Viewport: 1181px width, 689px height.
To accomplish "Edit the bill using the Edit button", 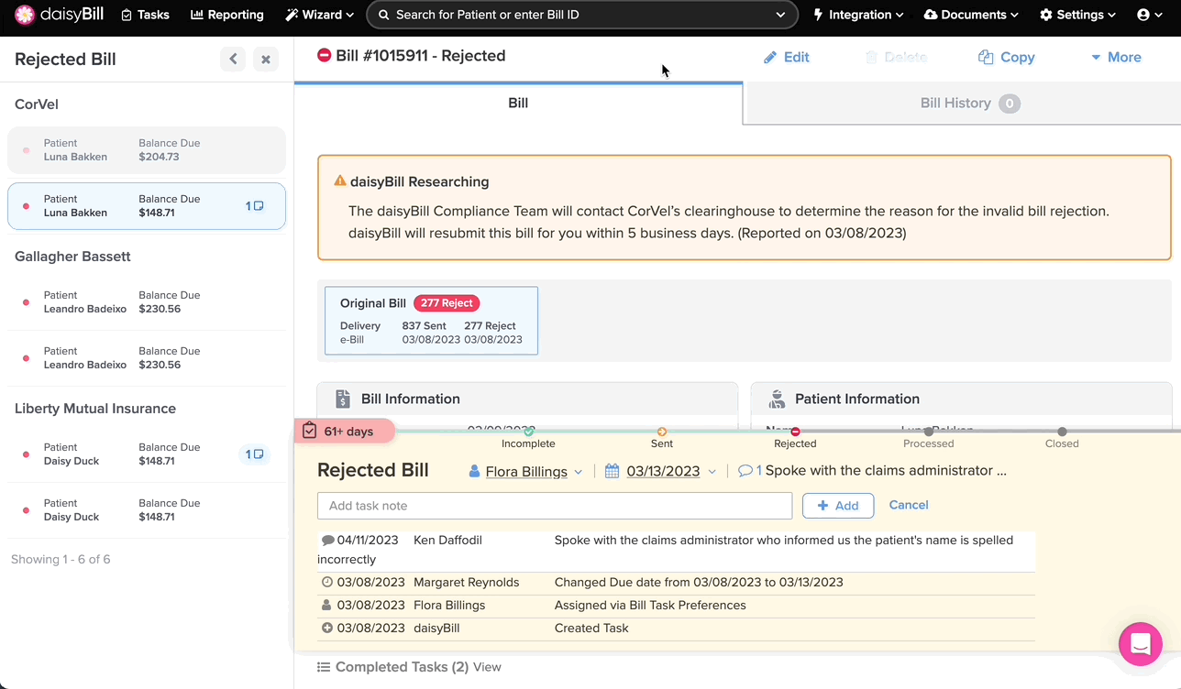I will [787, 57].
